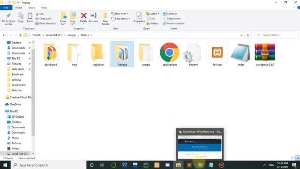The width and height of the screenshot is (300, 169).
Task: Select the applications Chrome file
Action: pos(170,54)
